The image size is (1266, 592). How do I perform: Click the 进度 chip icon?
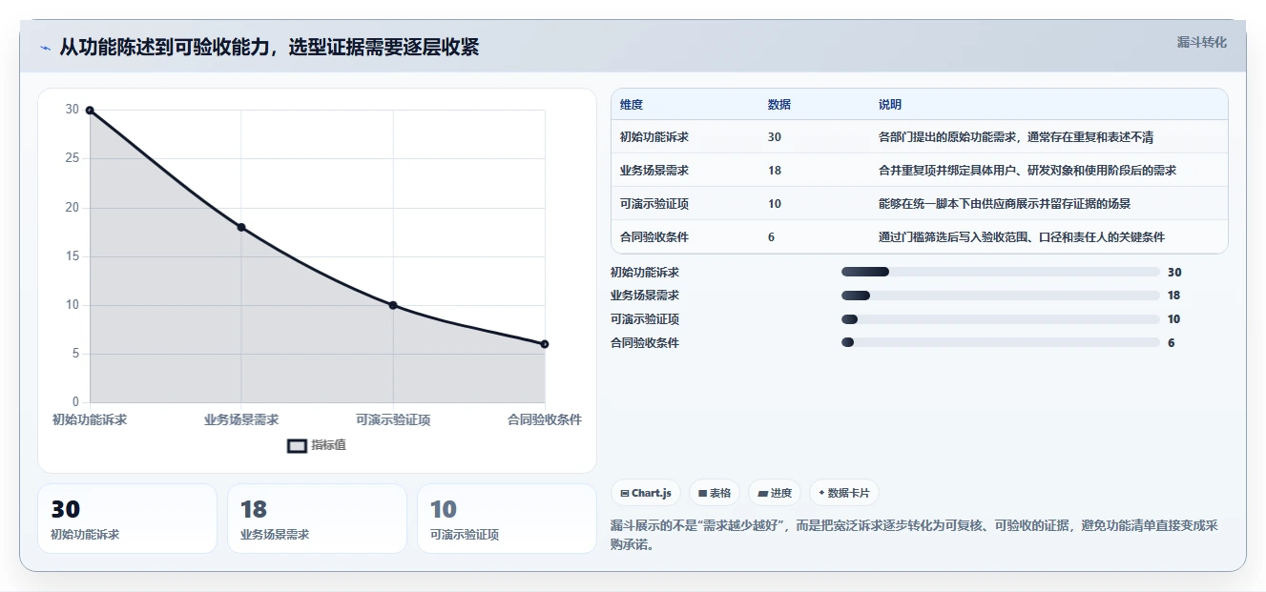pos(762,493)
